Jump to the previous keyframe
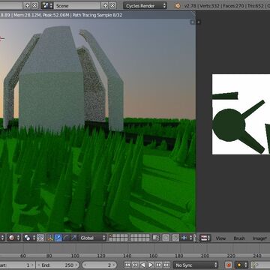 [135, 265]
